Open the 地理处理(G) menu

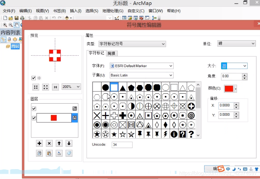[x=113, y=11]
